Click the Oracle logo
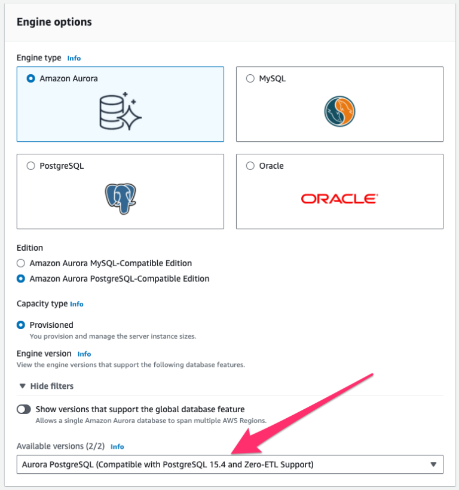This screenshot has height=490, width=459. point(339,197)
